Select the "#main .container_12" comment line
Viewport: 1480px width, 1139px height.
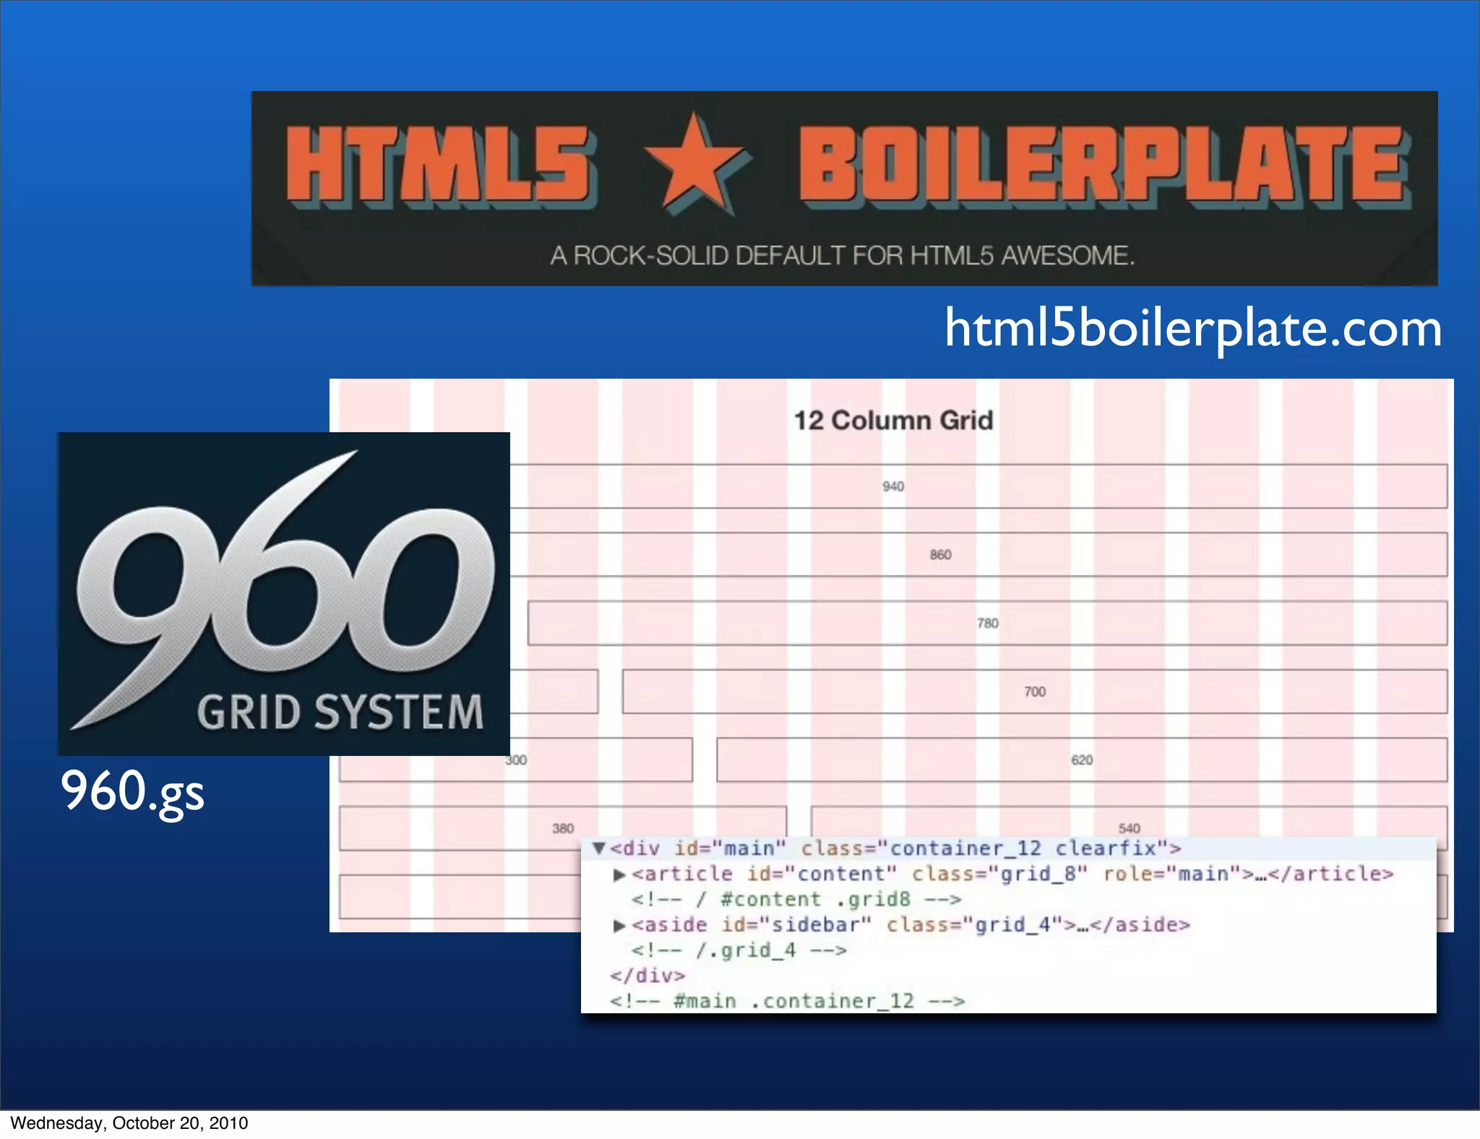(x=788, y=1001)
